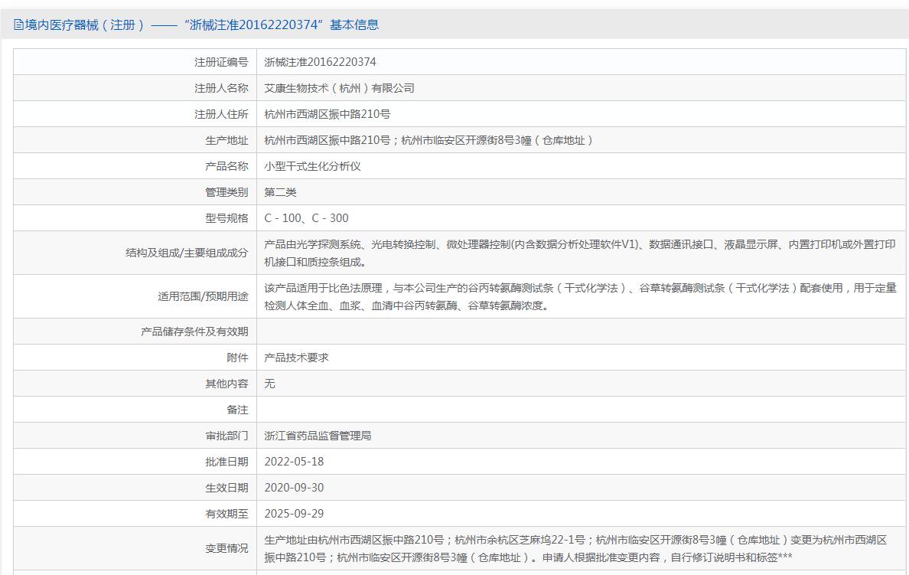Select change description starting 生产地址由杭州市西湖区
909x575 pixels.
point(575,548)
